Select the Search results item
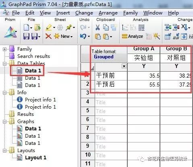This screenshot has width=193, height=167. point(33,56)
